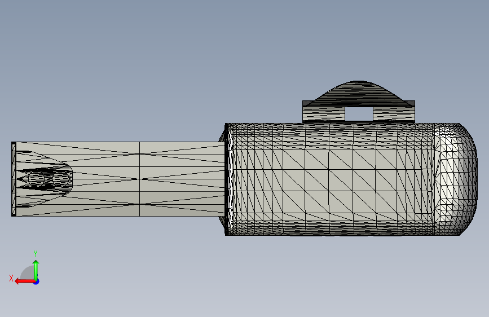Click the red X axis arrow of the triad
The image size is (489, 317).
25,281
